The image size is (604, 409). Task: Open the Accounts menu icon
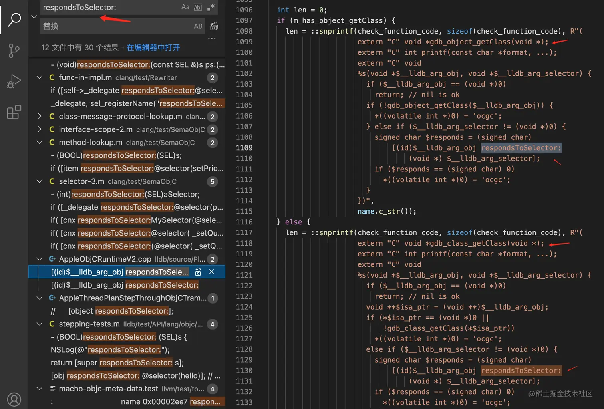point(14,399)
